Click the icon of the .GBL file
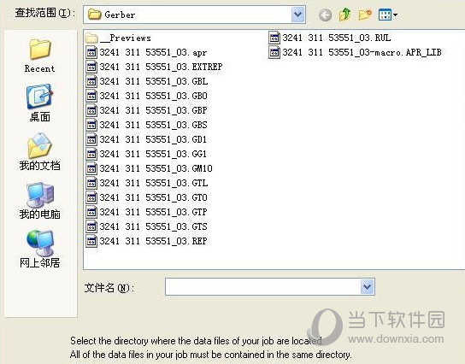Viewport: 465px width, 364px height. (91, 81)
